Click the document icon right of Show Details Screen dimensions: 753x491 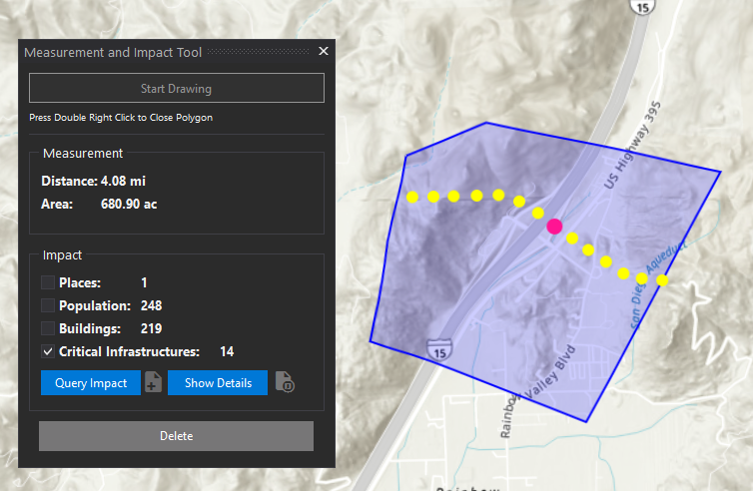pos(285,383)
